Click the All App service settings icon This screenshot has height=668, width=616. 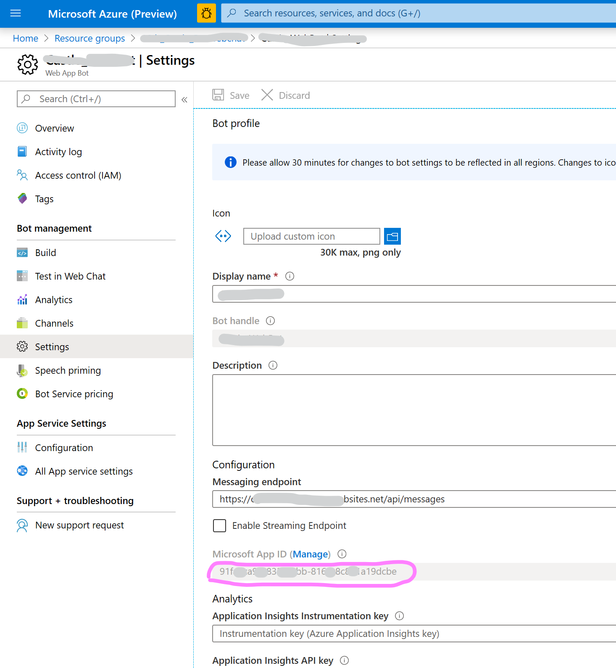click(x=22, y=471)
